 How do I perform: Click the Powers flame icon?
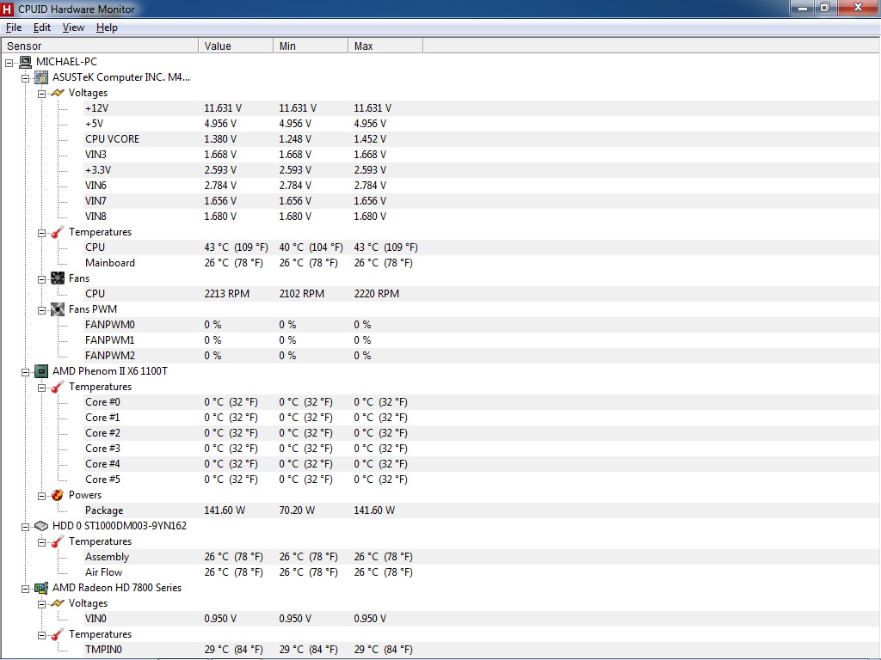tap(58, 495)
